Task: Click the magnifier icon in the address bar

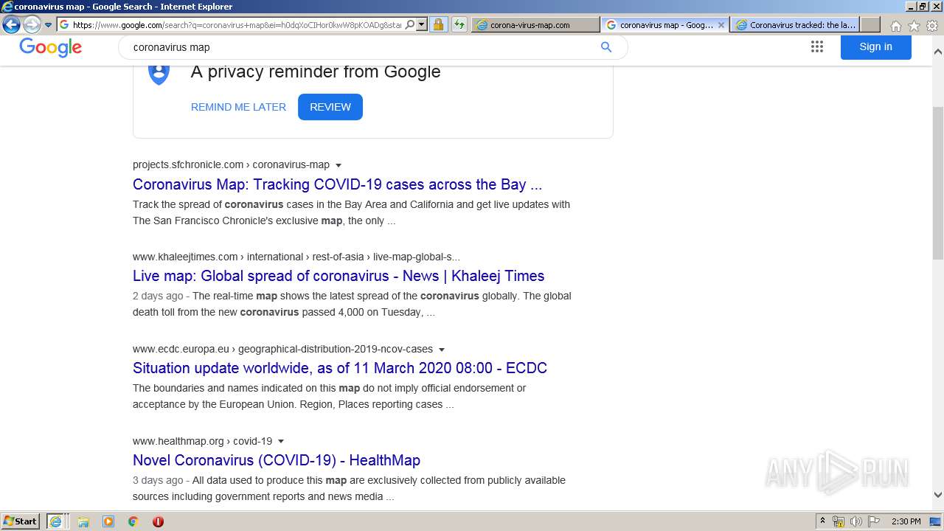Action: [x=410, y=24]
